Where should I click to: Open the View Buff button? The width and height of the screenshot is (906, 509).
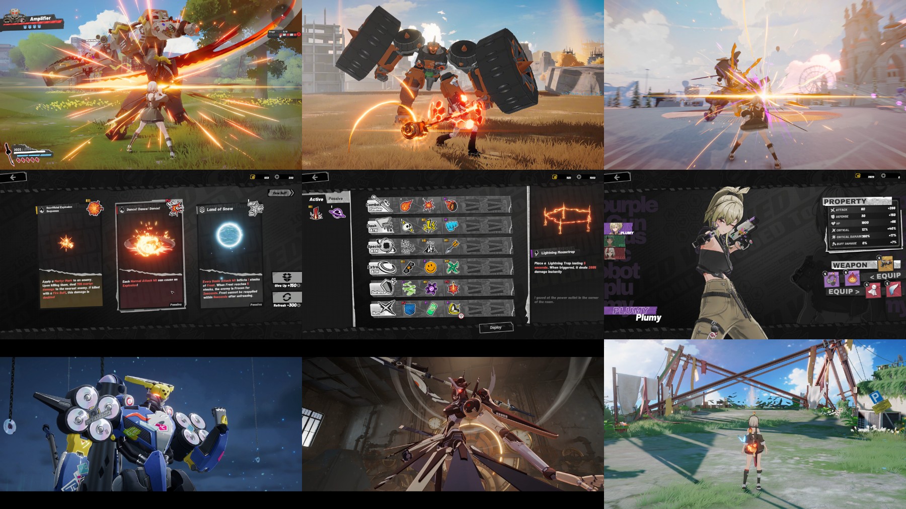coord(280,193)
